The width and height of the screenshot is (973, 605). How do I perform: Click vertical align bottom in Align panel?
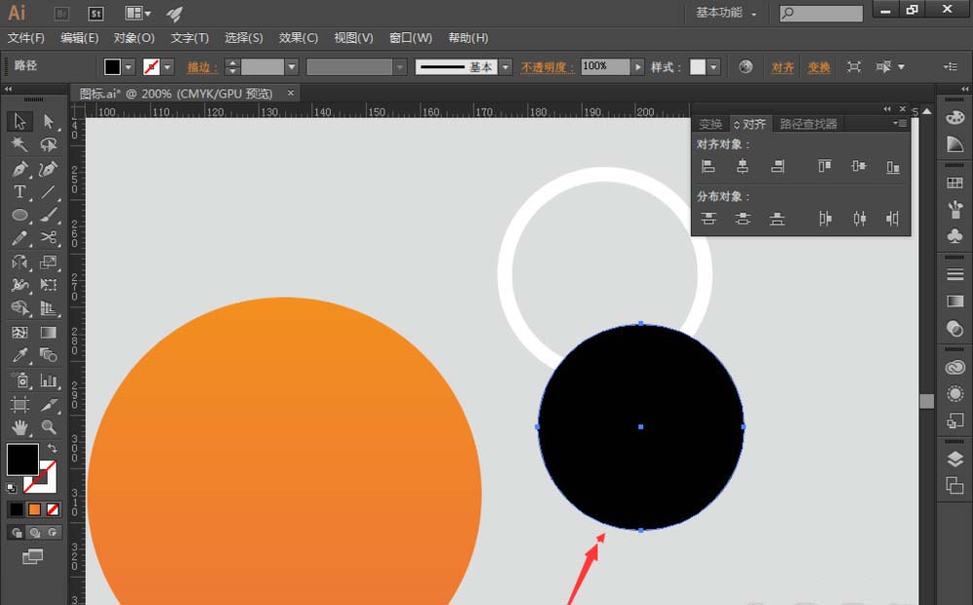(893, 166)
